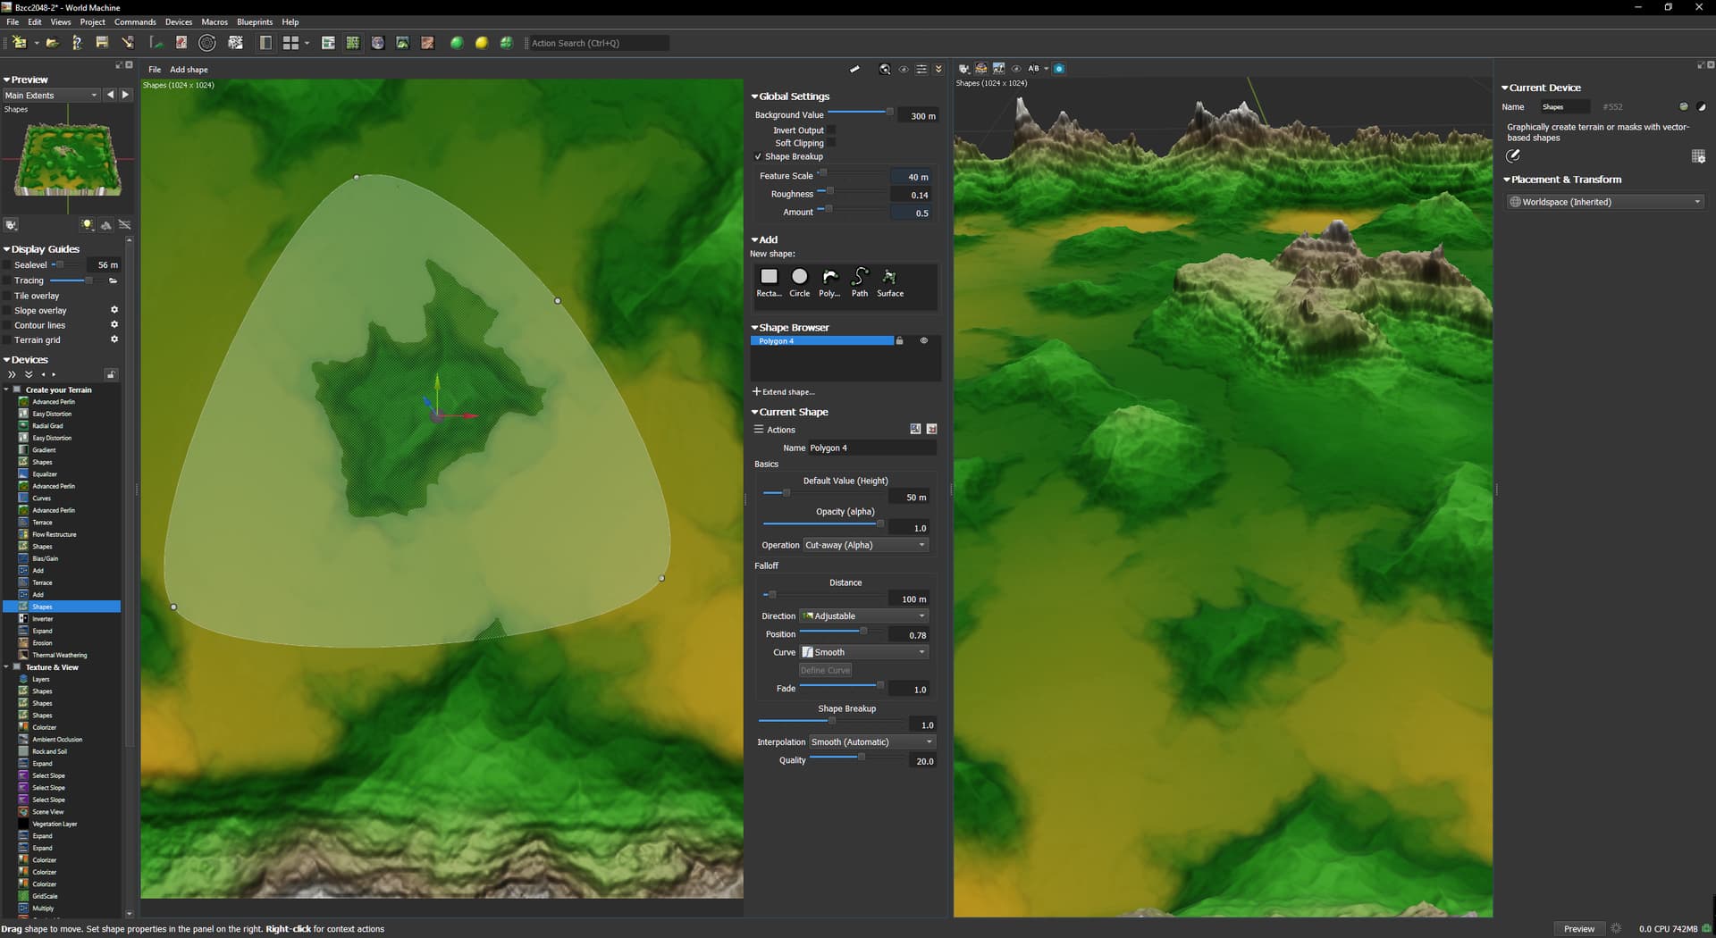Click the lightbulb lighting icon under preview
Image resolution: width=1716 pixels, height=938 pixels.
(x=87, y=225)
